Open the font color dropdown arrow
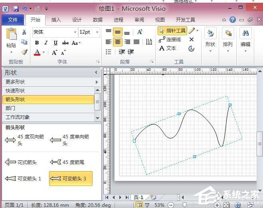This screenshot has height=208, width=263. 44,52
